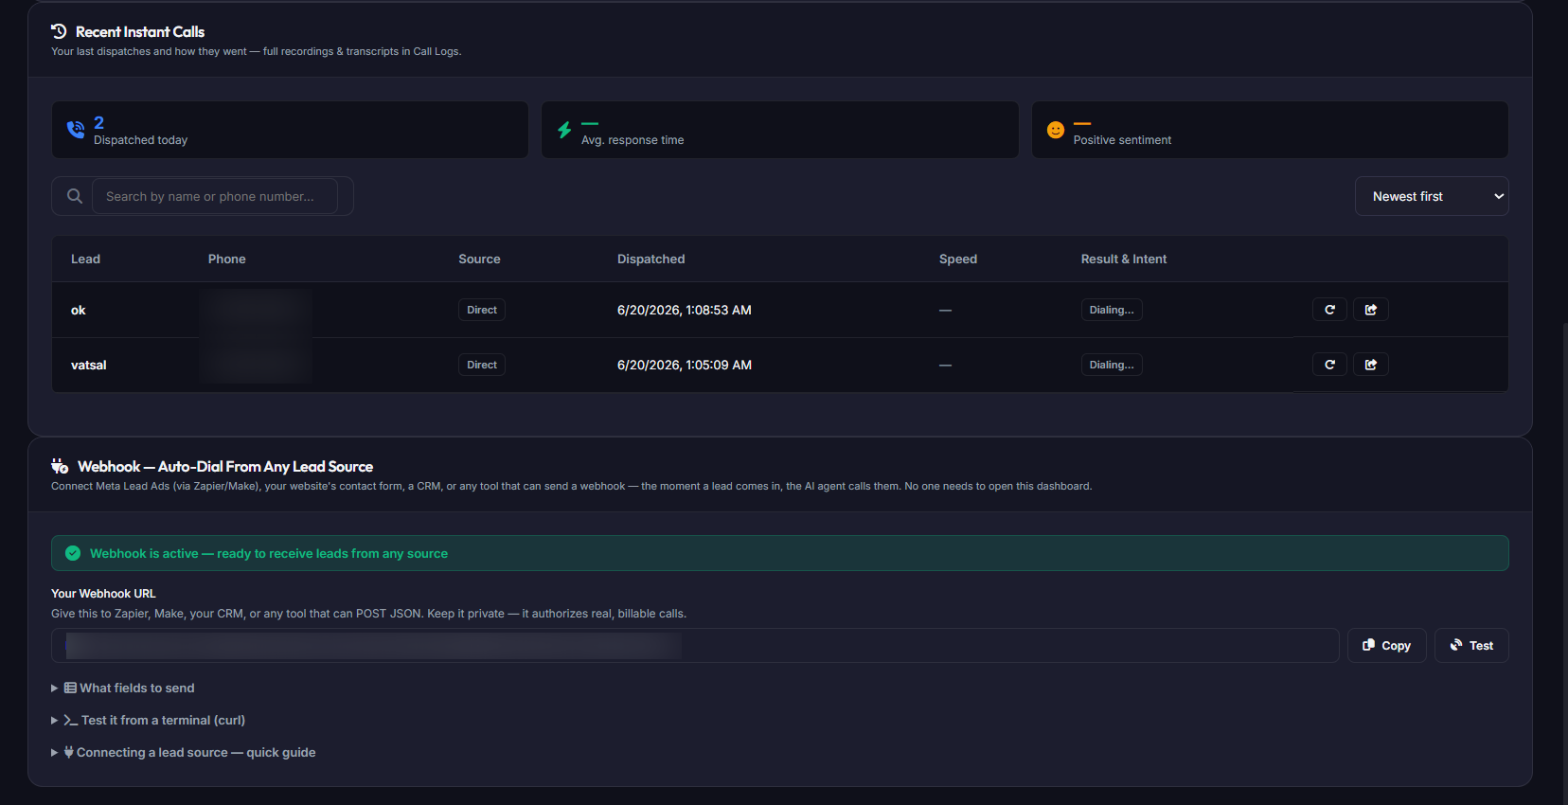This screenshot has height=805, width=1568.
Task: Click the Test webhook button
Action: (1471, 645)
